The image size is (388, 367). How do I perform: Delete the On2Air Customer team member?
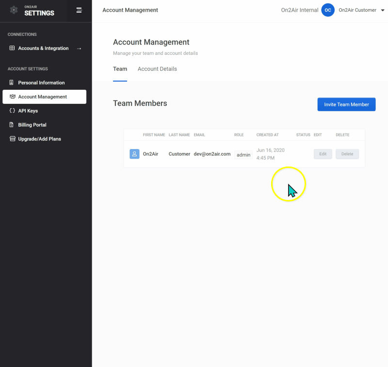pyautogui.click(x=347, y=154)
